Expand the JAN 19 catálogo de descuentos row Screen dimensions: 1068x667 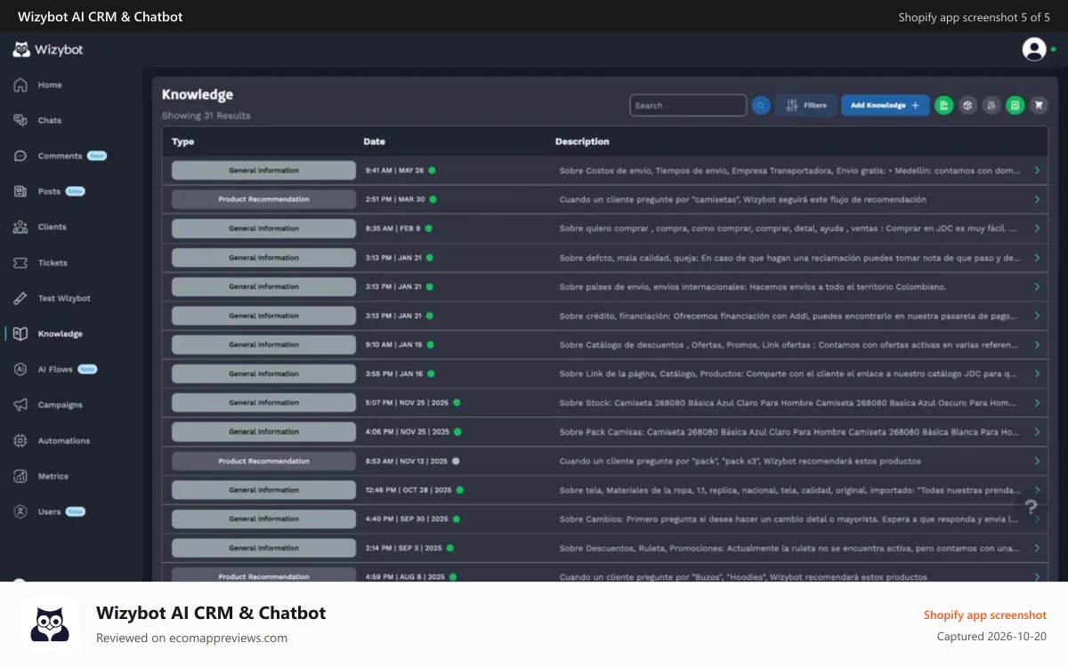click(1037, 345)
